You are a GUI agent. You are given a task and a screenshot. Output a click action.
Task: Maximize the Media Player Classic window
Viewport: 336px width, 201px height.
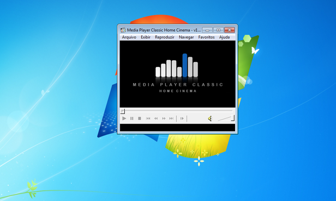pyautogui.click(x=218, y=30)
